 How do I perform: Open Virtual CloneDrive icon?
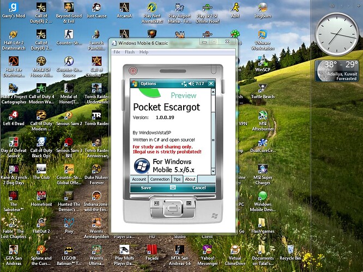click(235, 255)
